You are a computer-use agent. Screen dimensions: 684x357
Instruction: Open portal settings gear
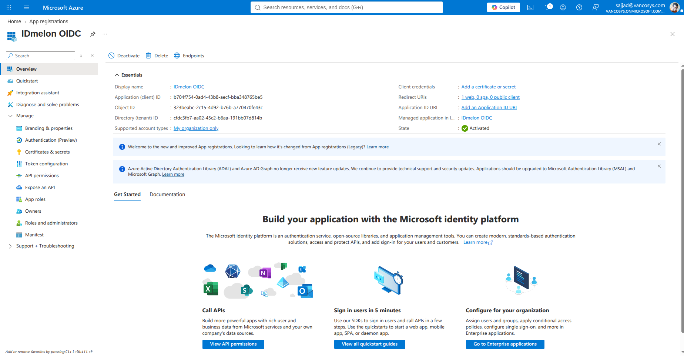563,7
